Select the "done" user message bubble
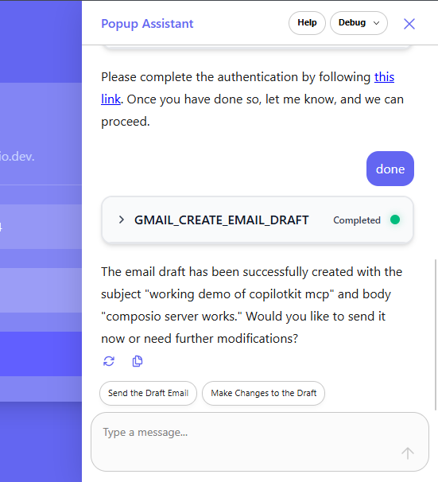 tap(390, 169)
